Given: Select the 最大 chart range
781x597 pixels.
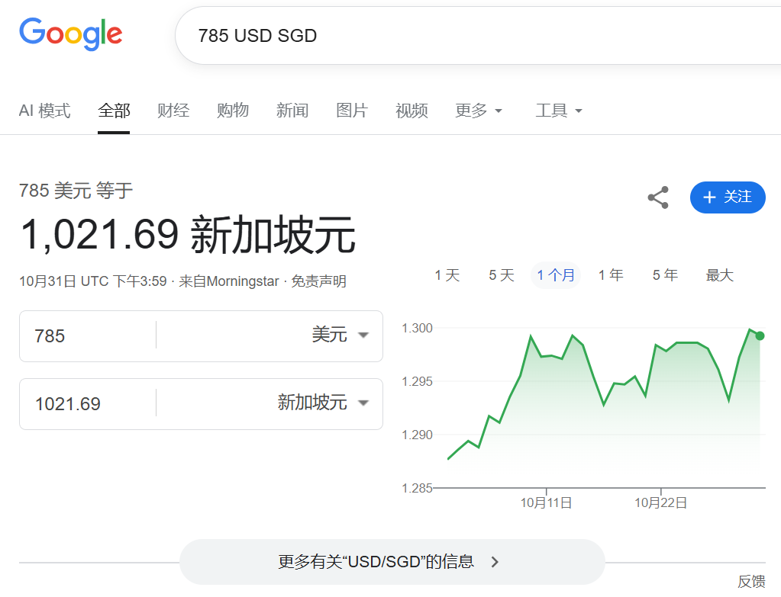Looking at the screenshot, I should (719, 275).
